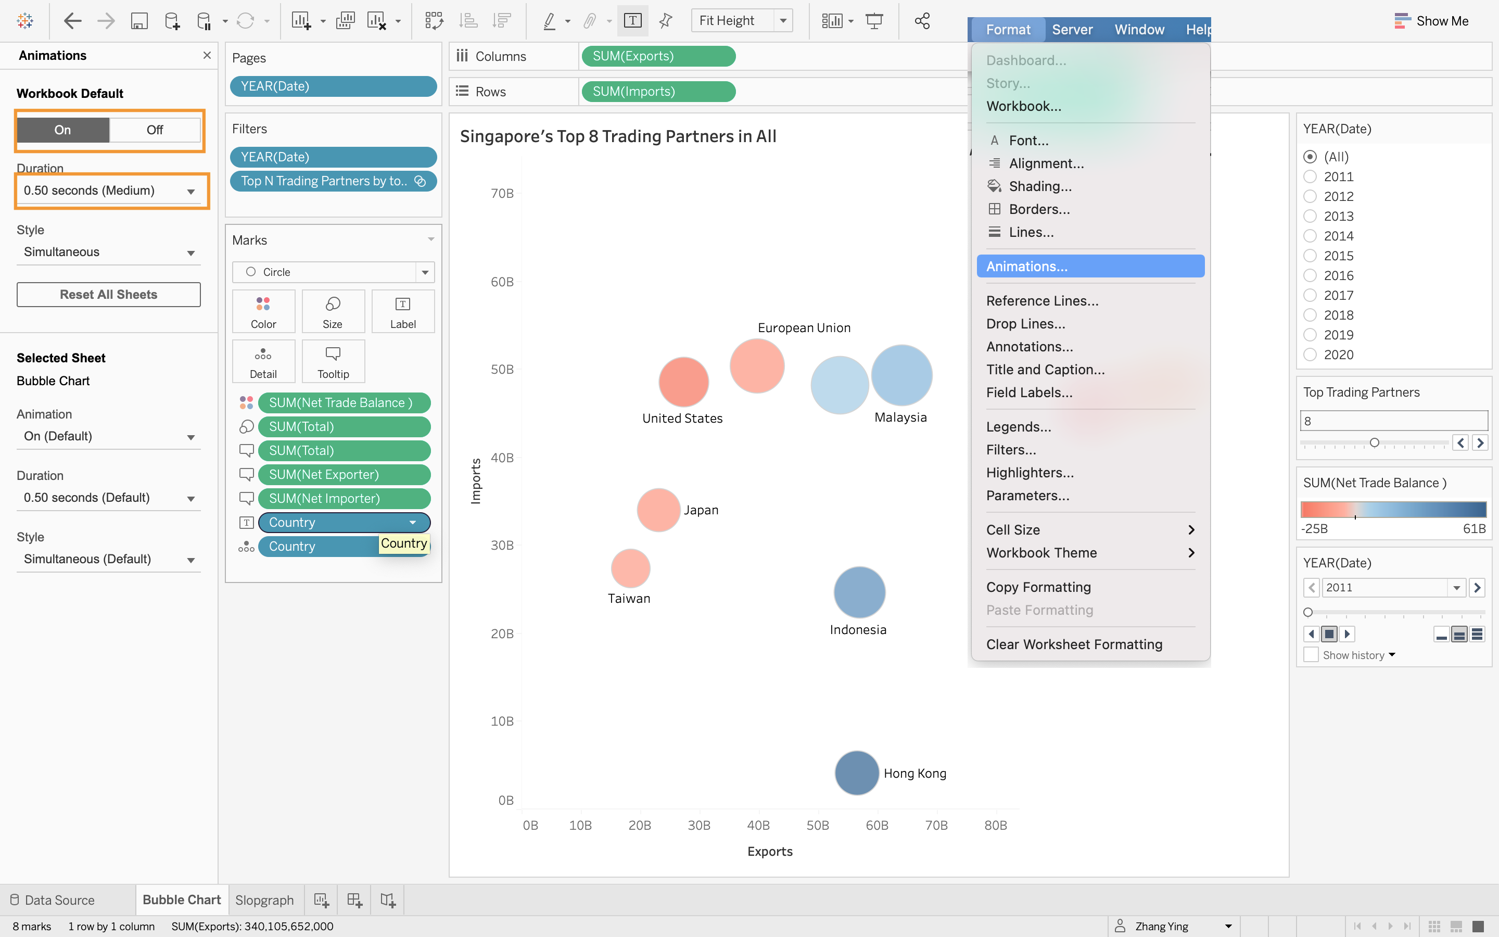
Task: Open the Fit Height view dropdown
Action: tap(783, 21)
